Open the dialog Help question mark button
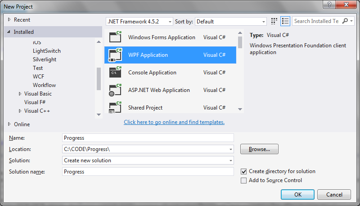The width and height of the screenshot is (360, 206). (x=329, y=5)
